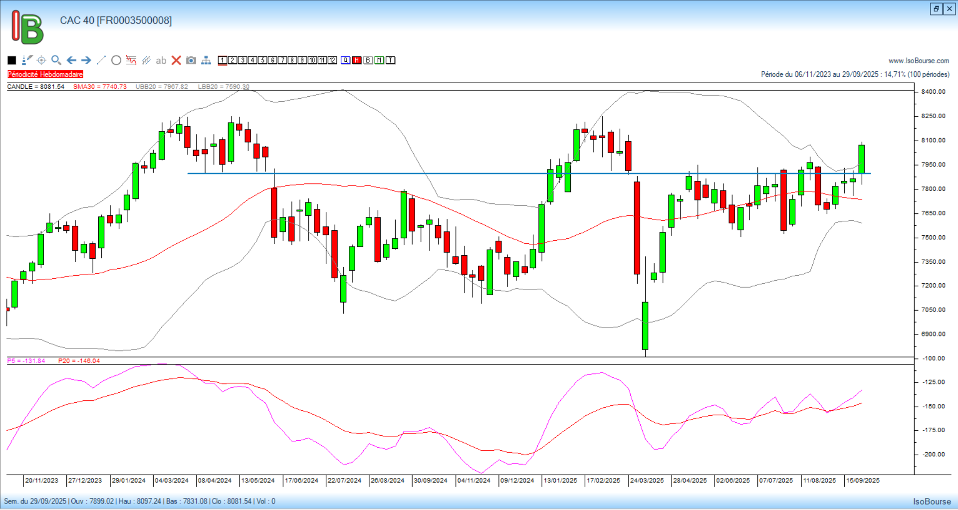This screenshot has width=958, height=510.
Task: Select the crosshair target tool
Action: tap(41, 60)
